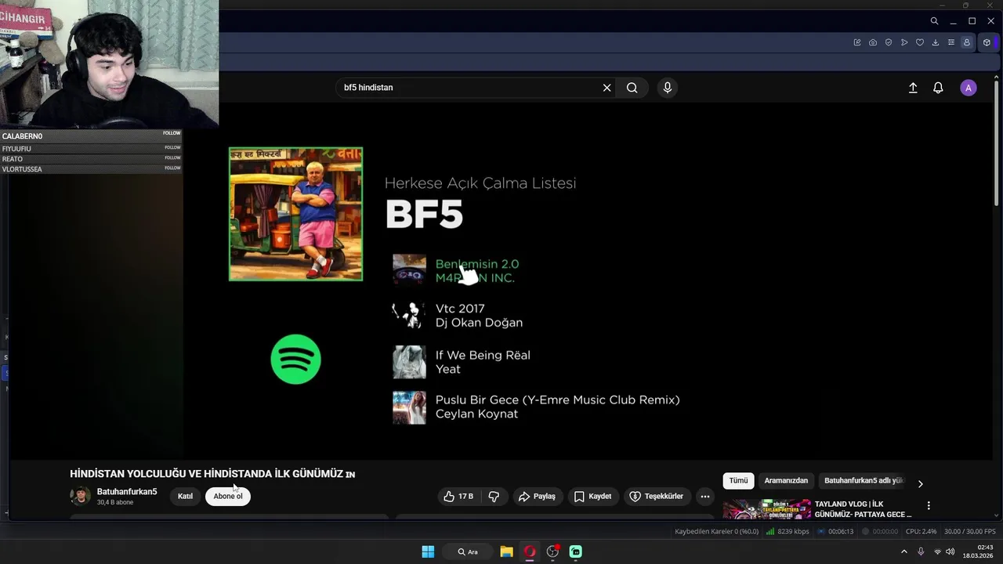Click the taskbar Ara search box
The image size is (1003, 564).
pos(469,551)
